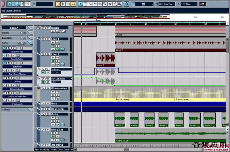Select the Split scissors tool
Viewport: 230px width, 152px height.
(90, 4)
